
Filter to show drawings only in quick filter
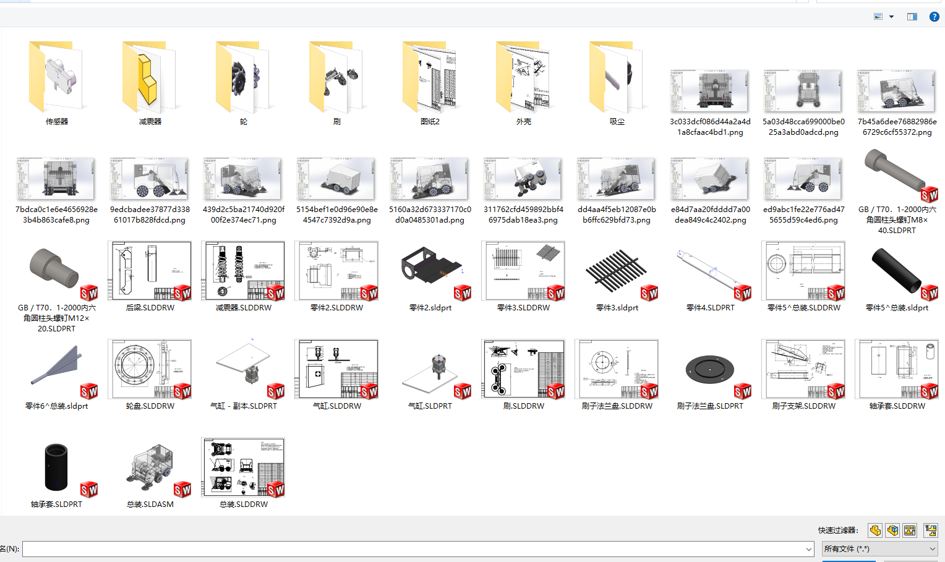click(910, 530)
